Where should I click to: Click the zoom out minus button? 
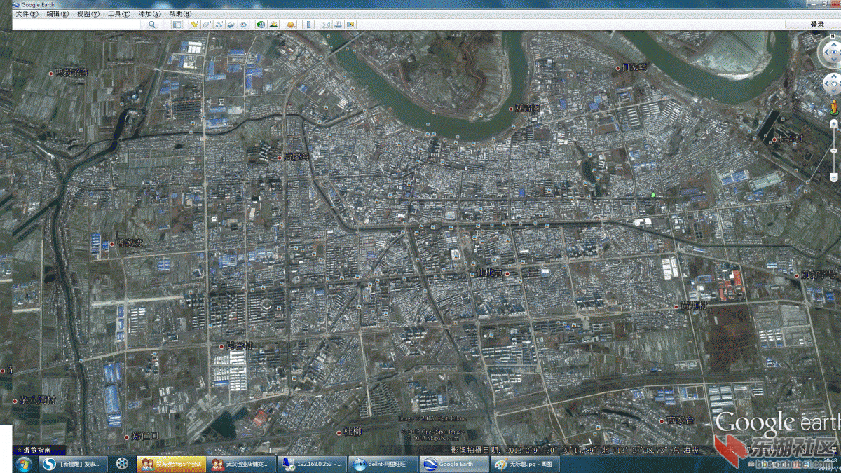pyautogui.click(x=834, y=177)
